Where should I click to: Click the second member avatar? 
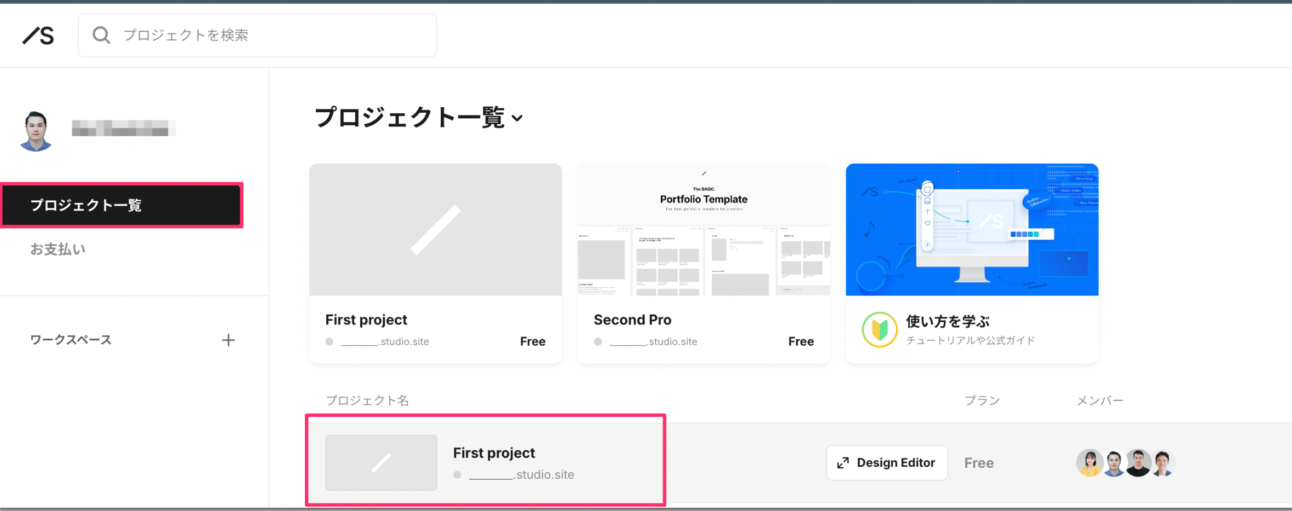click(x=1114, y=463)
